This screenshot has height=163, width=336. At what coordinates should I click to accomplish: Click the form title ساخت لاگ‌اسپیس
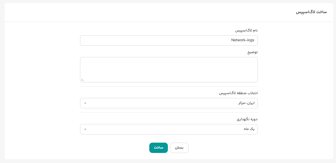311,12
